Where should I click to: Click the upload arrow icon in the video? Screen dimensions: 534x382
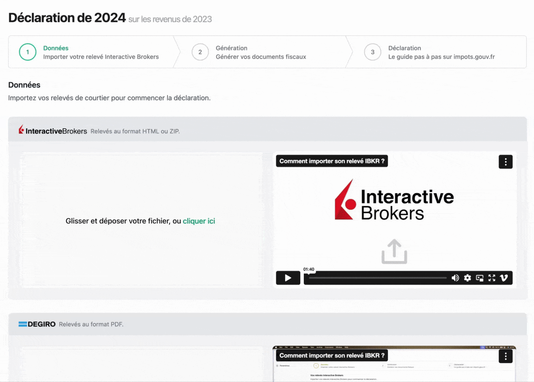click(394, 251)
